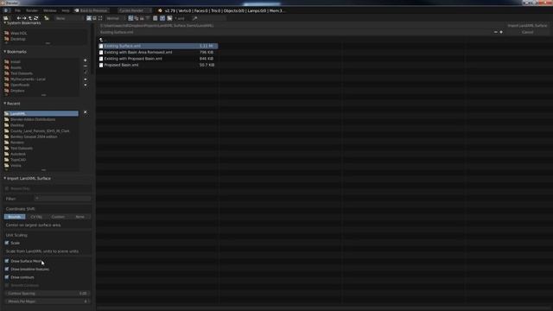Viewport: 553px width, 311px height.
Task: Open Cycles Render engine dropdown
Action: coord(135,10)
